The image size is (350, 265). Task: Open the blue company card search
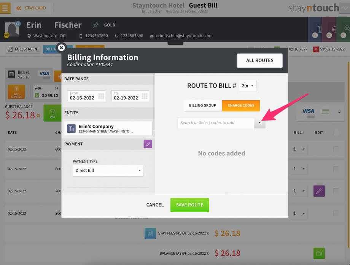[315, 35]
